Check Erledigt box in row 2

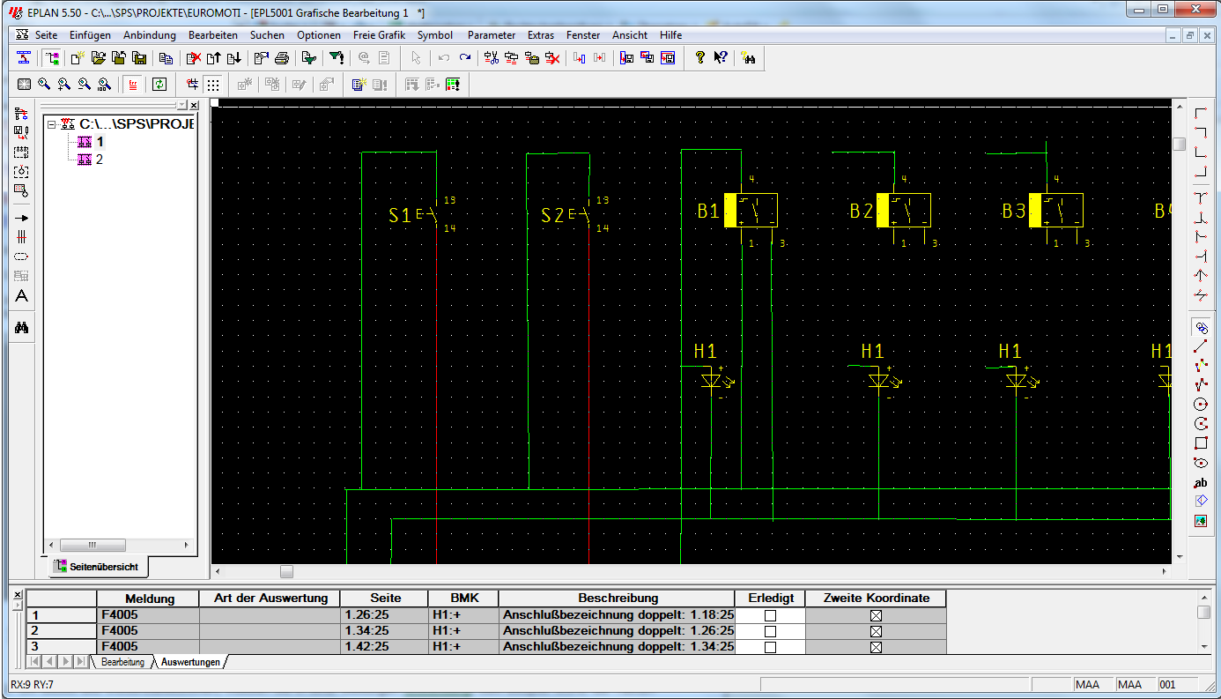[x=770, y=631]
